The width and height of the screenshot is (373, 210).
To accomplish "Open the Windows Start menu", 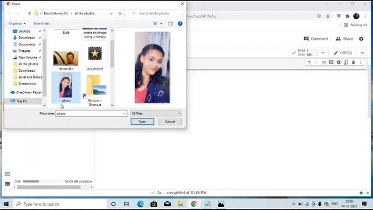I will 6,204.
